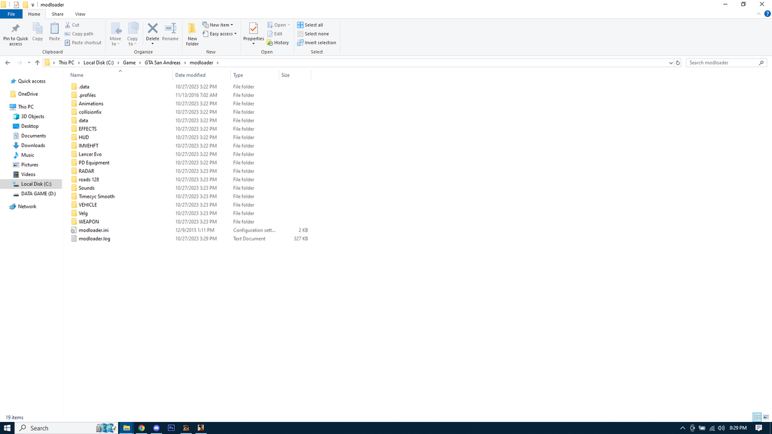This screenshot has width=772, height=434.
Task: Create a New folder from ribbon
Action: coord(192,34)
